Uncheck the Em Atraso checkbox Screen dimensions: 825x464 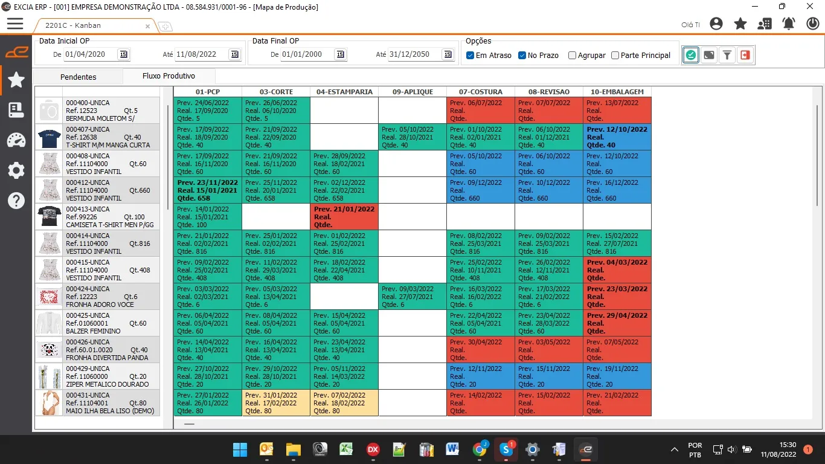coord(470,56)
